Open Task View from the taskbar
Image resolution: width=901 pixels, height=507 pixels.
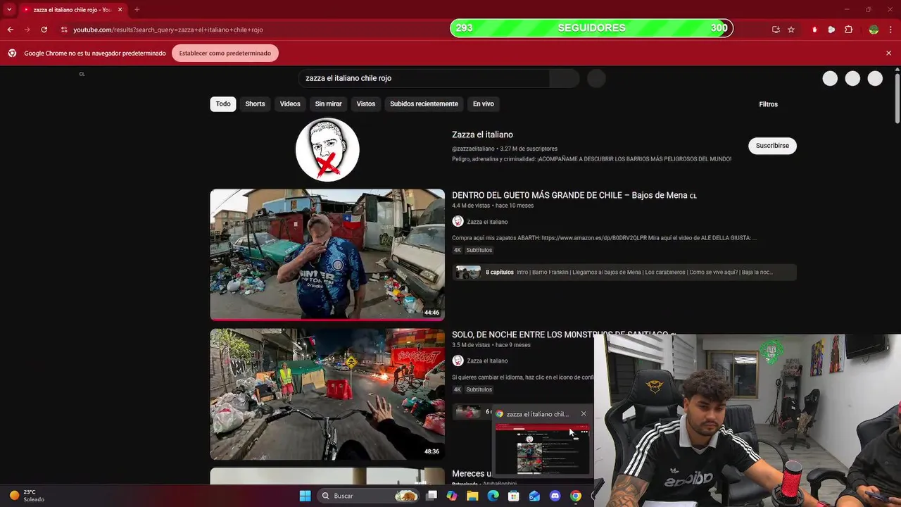tap(431, 496)
